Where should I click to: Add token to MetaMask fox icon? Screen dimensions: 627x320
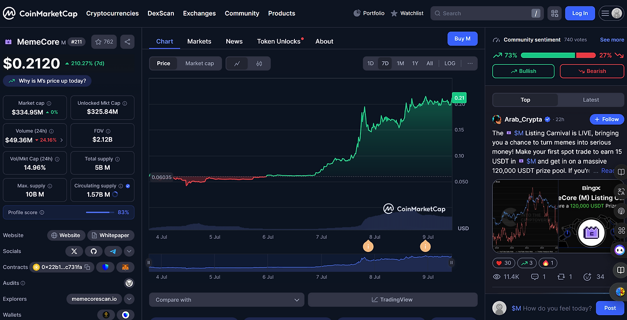coord(125,267)
